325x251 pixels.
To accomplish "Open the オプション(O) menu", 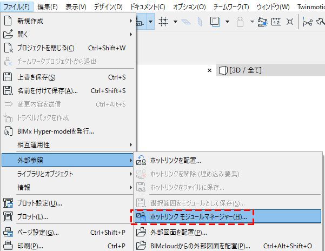I will (189, 7).
